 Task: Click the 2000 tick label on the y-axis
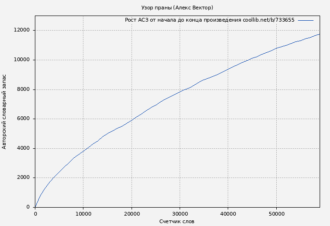click(23, 178)
